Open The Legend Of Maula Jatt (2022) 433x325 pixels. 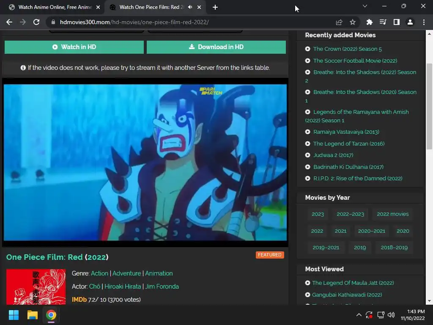coord(353,283)
